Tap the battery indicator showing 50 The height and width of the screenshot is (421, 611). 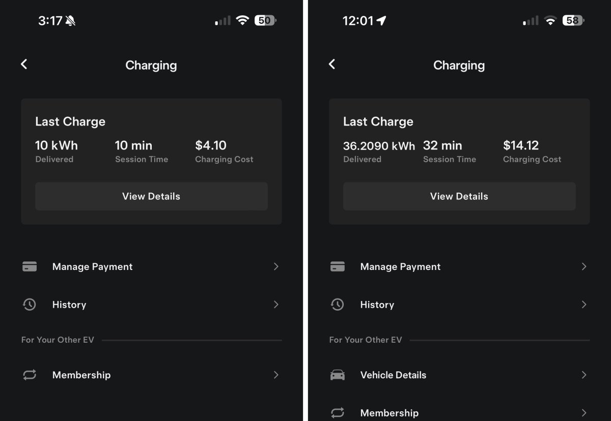pos(265,20)
